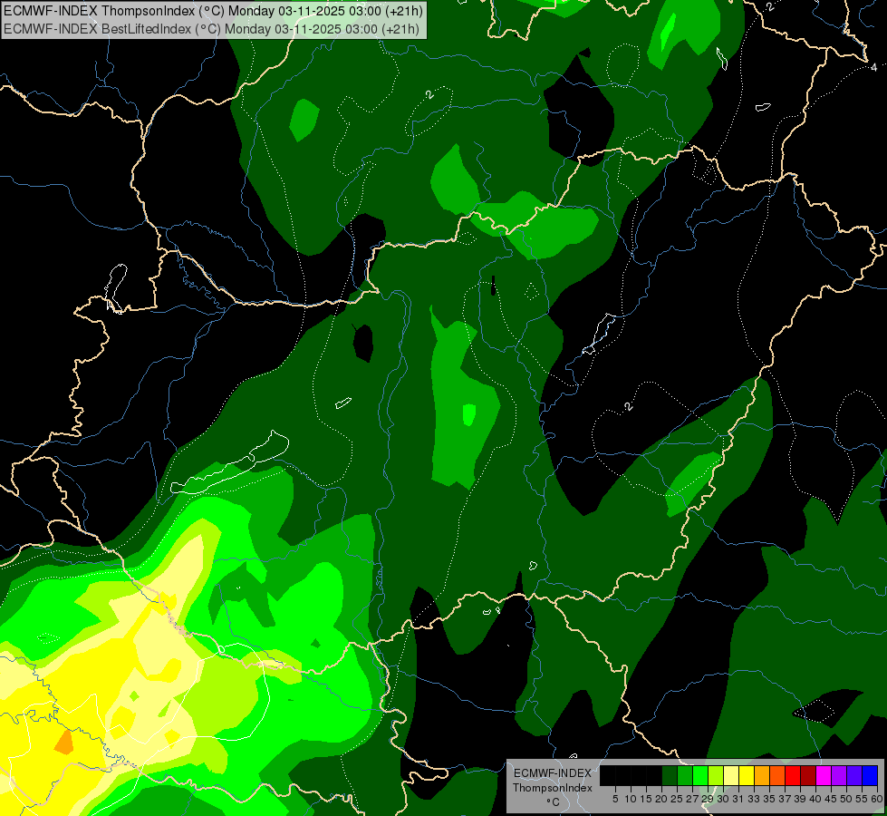887x816 pixels.
Task: Click legend tick value '33'
Action: (x=754, y=799)
